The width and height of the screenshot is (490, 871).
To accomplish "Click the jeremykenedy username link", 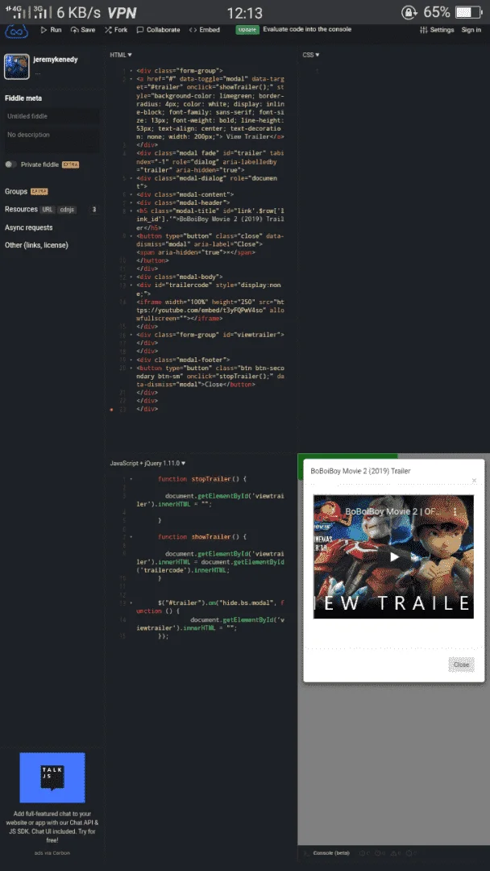I will click(x=54, y=59).
